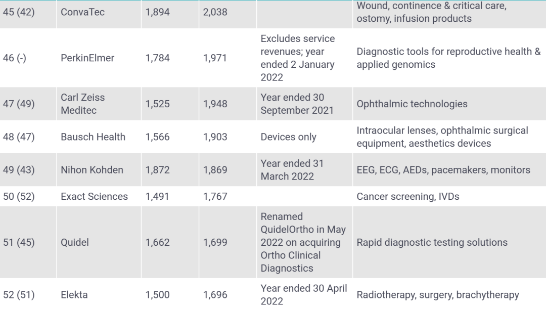This screenshot has height=310, width=546.
Task: Select the Elekta company name
Action: tap(74, 295)
